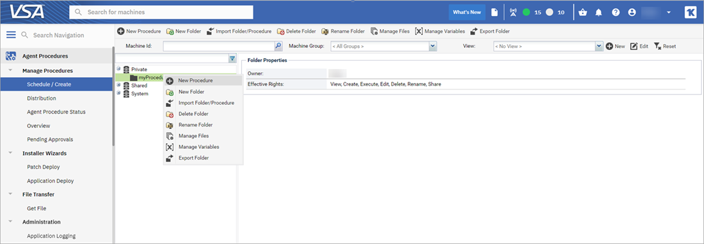Viewport: 704px width, 244px height.
Task: Choose Export Folder from context menu
Action: [203, 158]
